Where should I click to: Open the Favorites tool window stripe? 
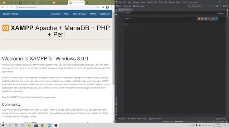click(x=116, y=111)
